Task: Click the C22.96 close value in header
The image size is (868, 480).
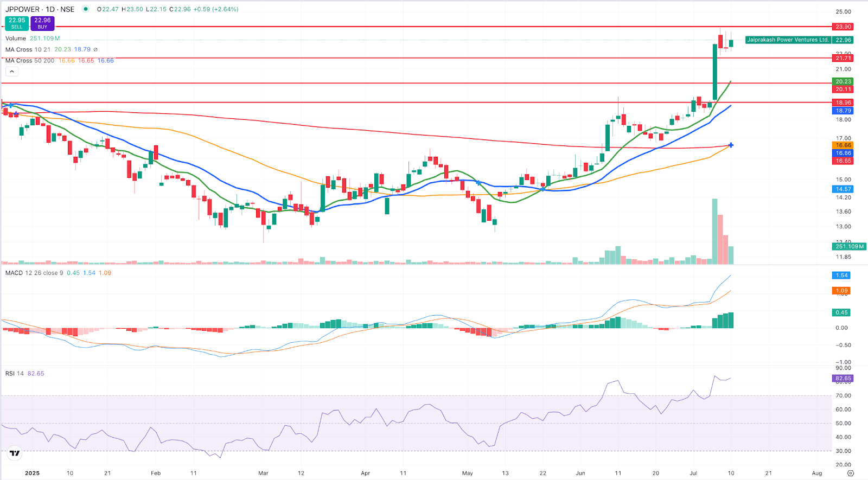Action: coord(179,9)
